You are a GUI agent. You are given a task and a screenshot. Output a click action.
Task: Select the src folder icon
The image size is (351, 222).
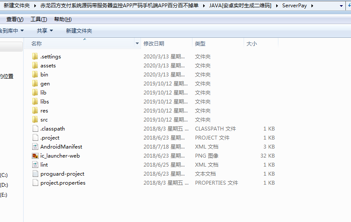(x=35, y=119)
